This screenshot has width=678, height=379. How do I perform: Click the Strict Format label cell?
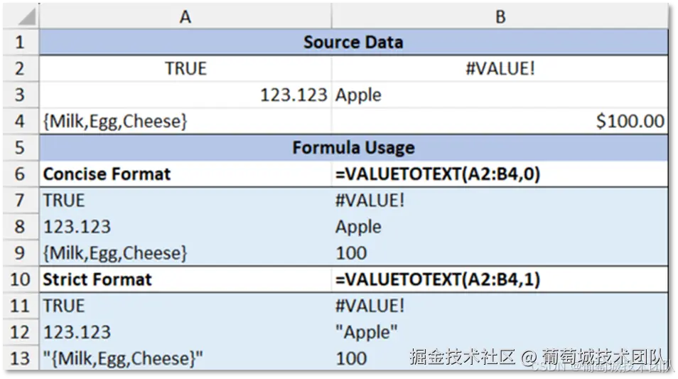pyautogui.click(x=185, y=279)
